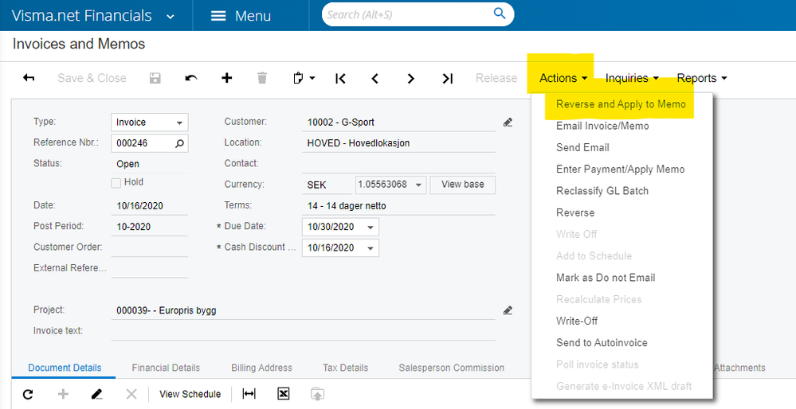Switch to the Financial Details tab
796x409 pixels.
pyautogui.click(x=166, y=368)
